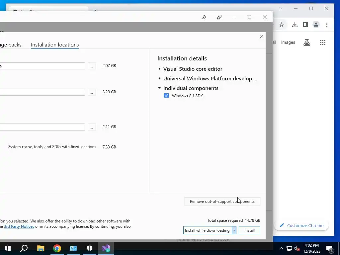This screenshot has width=340, height=255.
Task: Expand Universal Windows Platform development section
Action: click(160, 78)
